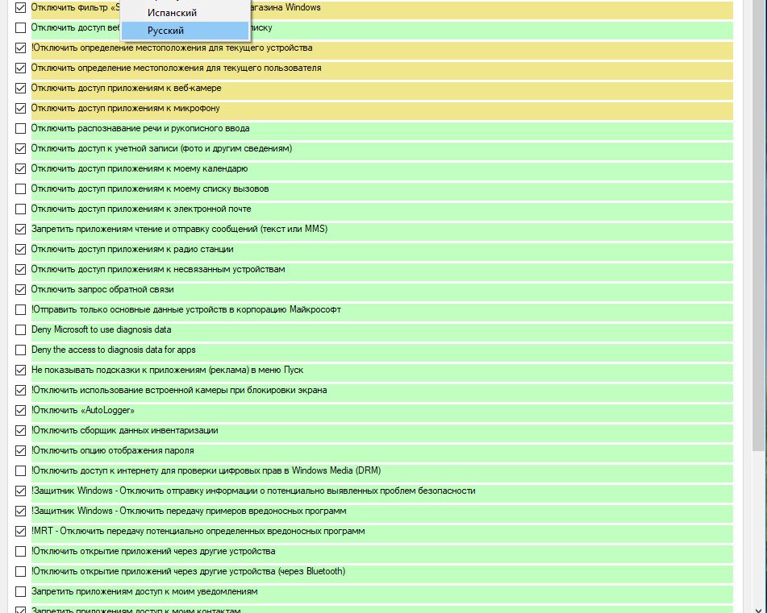Toggle checkbox for доступ к радио станции
Screen dimensions: 767x613
click(20, 249)
